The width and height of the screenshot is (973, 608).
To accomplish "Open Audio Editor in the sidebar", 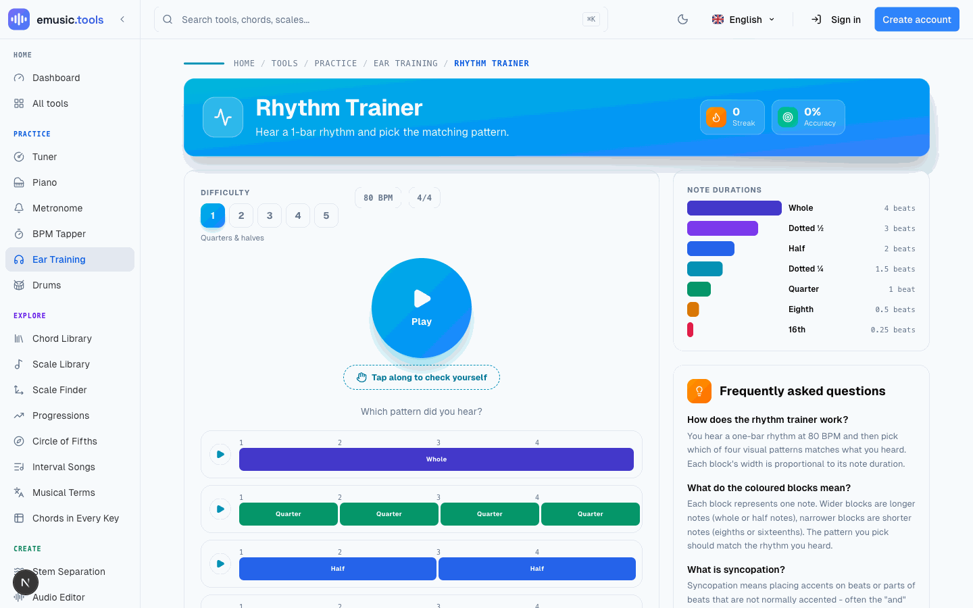I will click(x=70, y=597).
